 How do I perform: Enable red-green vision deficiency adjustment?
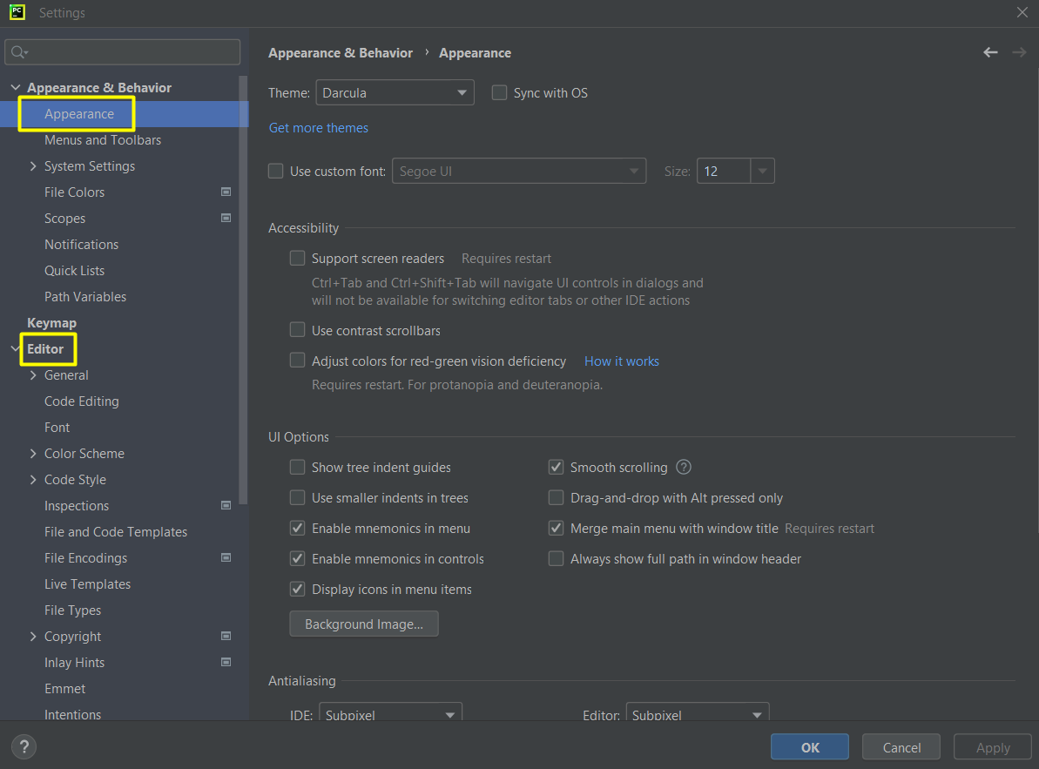(x=298, y=361)
